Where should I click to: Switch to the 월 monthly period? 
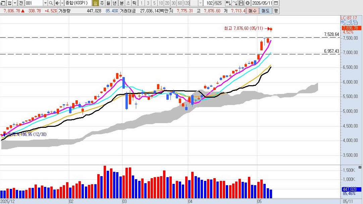coord(108,3)
